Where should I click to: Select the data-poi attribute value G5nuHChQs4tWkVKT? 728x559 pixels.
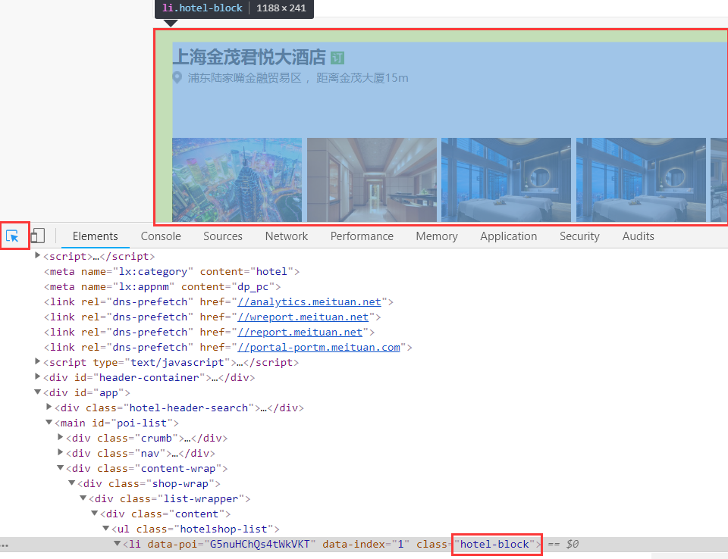[x=259, y=544]
